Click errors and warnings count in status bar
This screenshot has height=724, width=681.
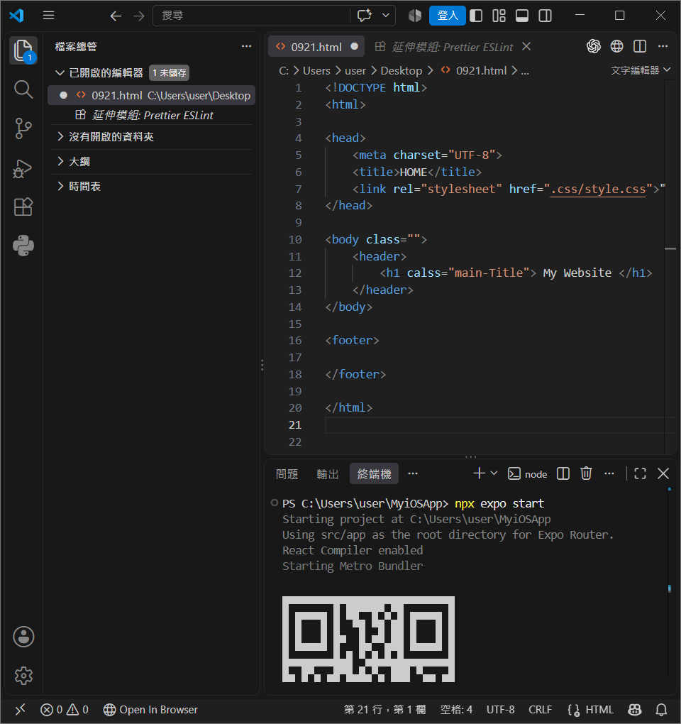pyautogui.click(x=65, y=710)
